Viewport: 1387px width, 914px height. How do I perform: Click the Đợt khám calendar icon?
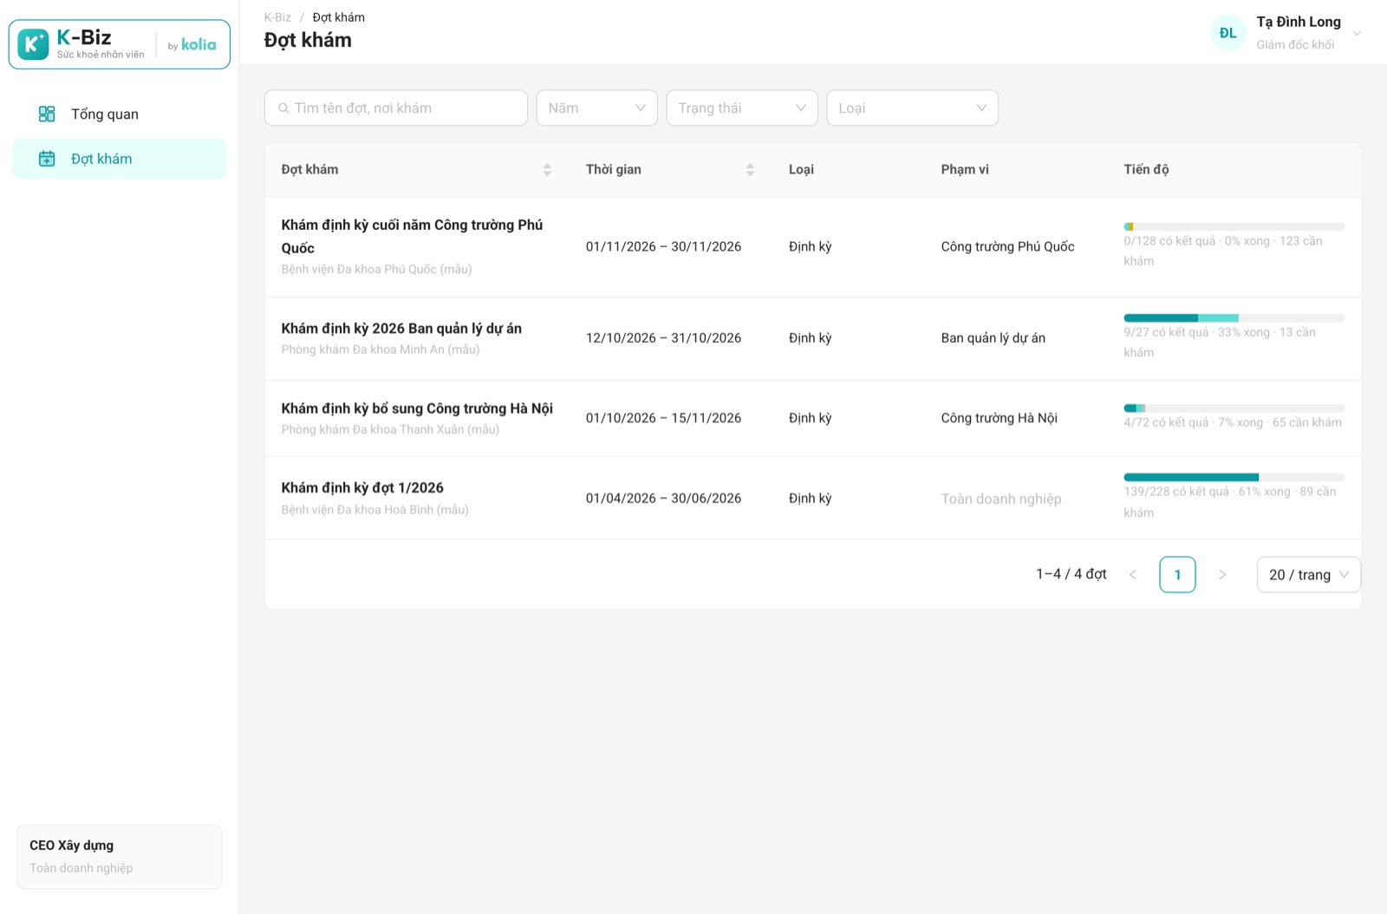(x=47, y=159)
